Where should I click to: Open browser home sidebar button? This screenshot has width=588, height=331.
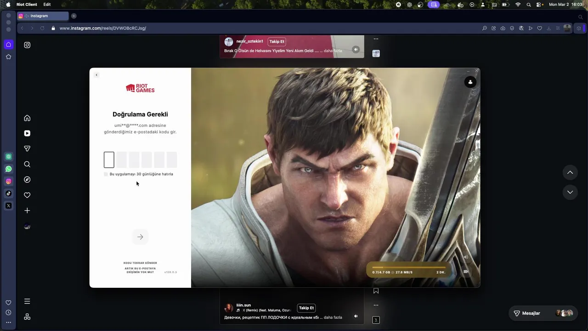tap(8, 45)
